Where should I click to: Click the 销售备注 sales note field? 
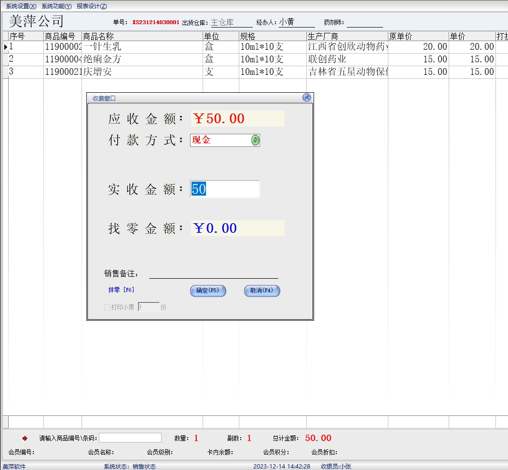coord(213,273)
